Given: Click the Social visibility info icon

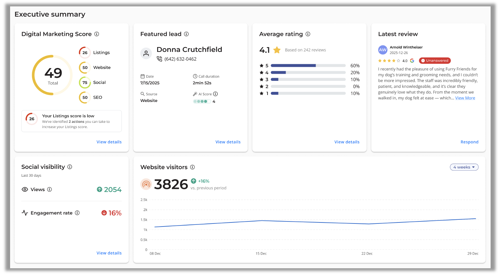Looking at the screenshot, I should 70,167.
